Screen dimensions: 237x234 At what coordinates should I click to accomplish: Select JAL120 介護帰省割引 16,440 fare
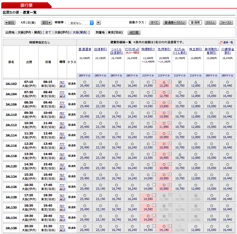(x=227, y=166)
